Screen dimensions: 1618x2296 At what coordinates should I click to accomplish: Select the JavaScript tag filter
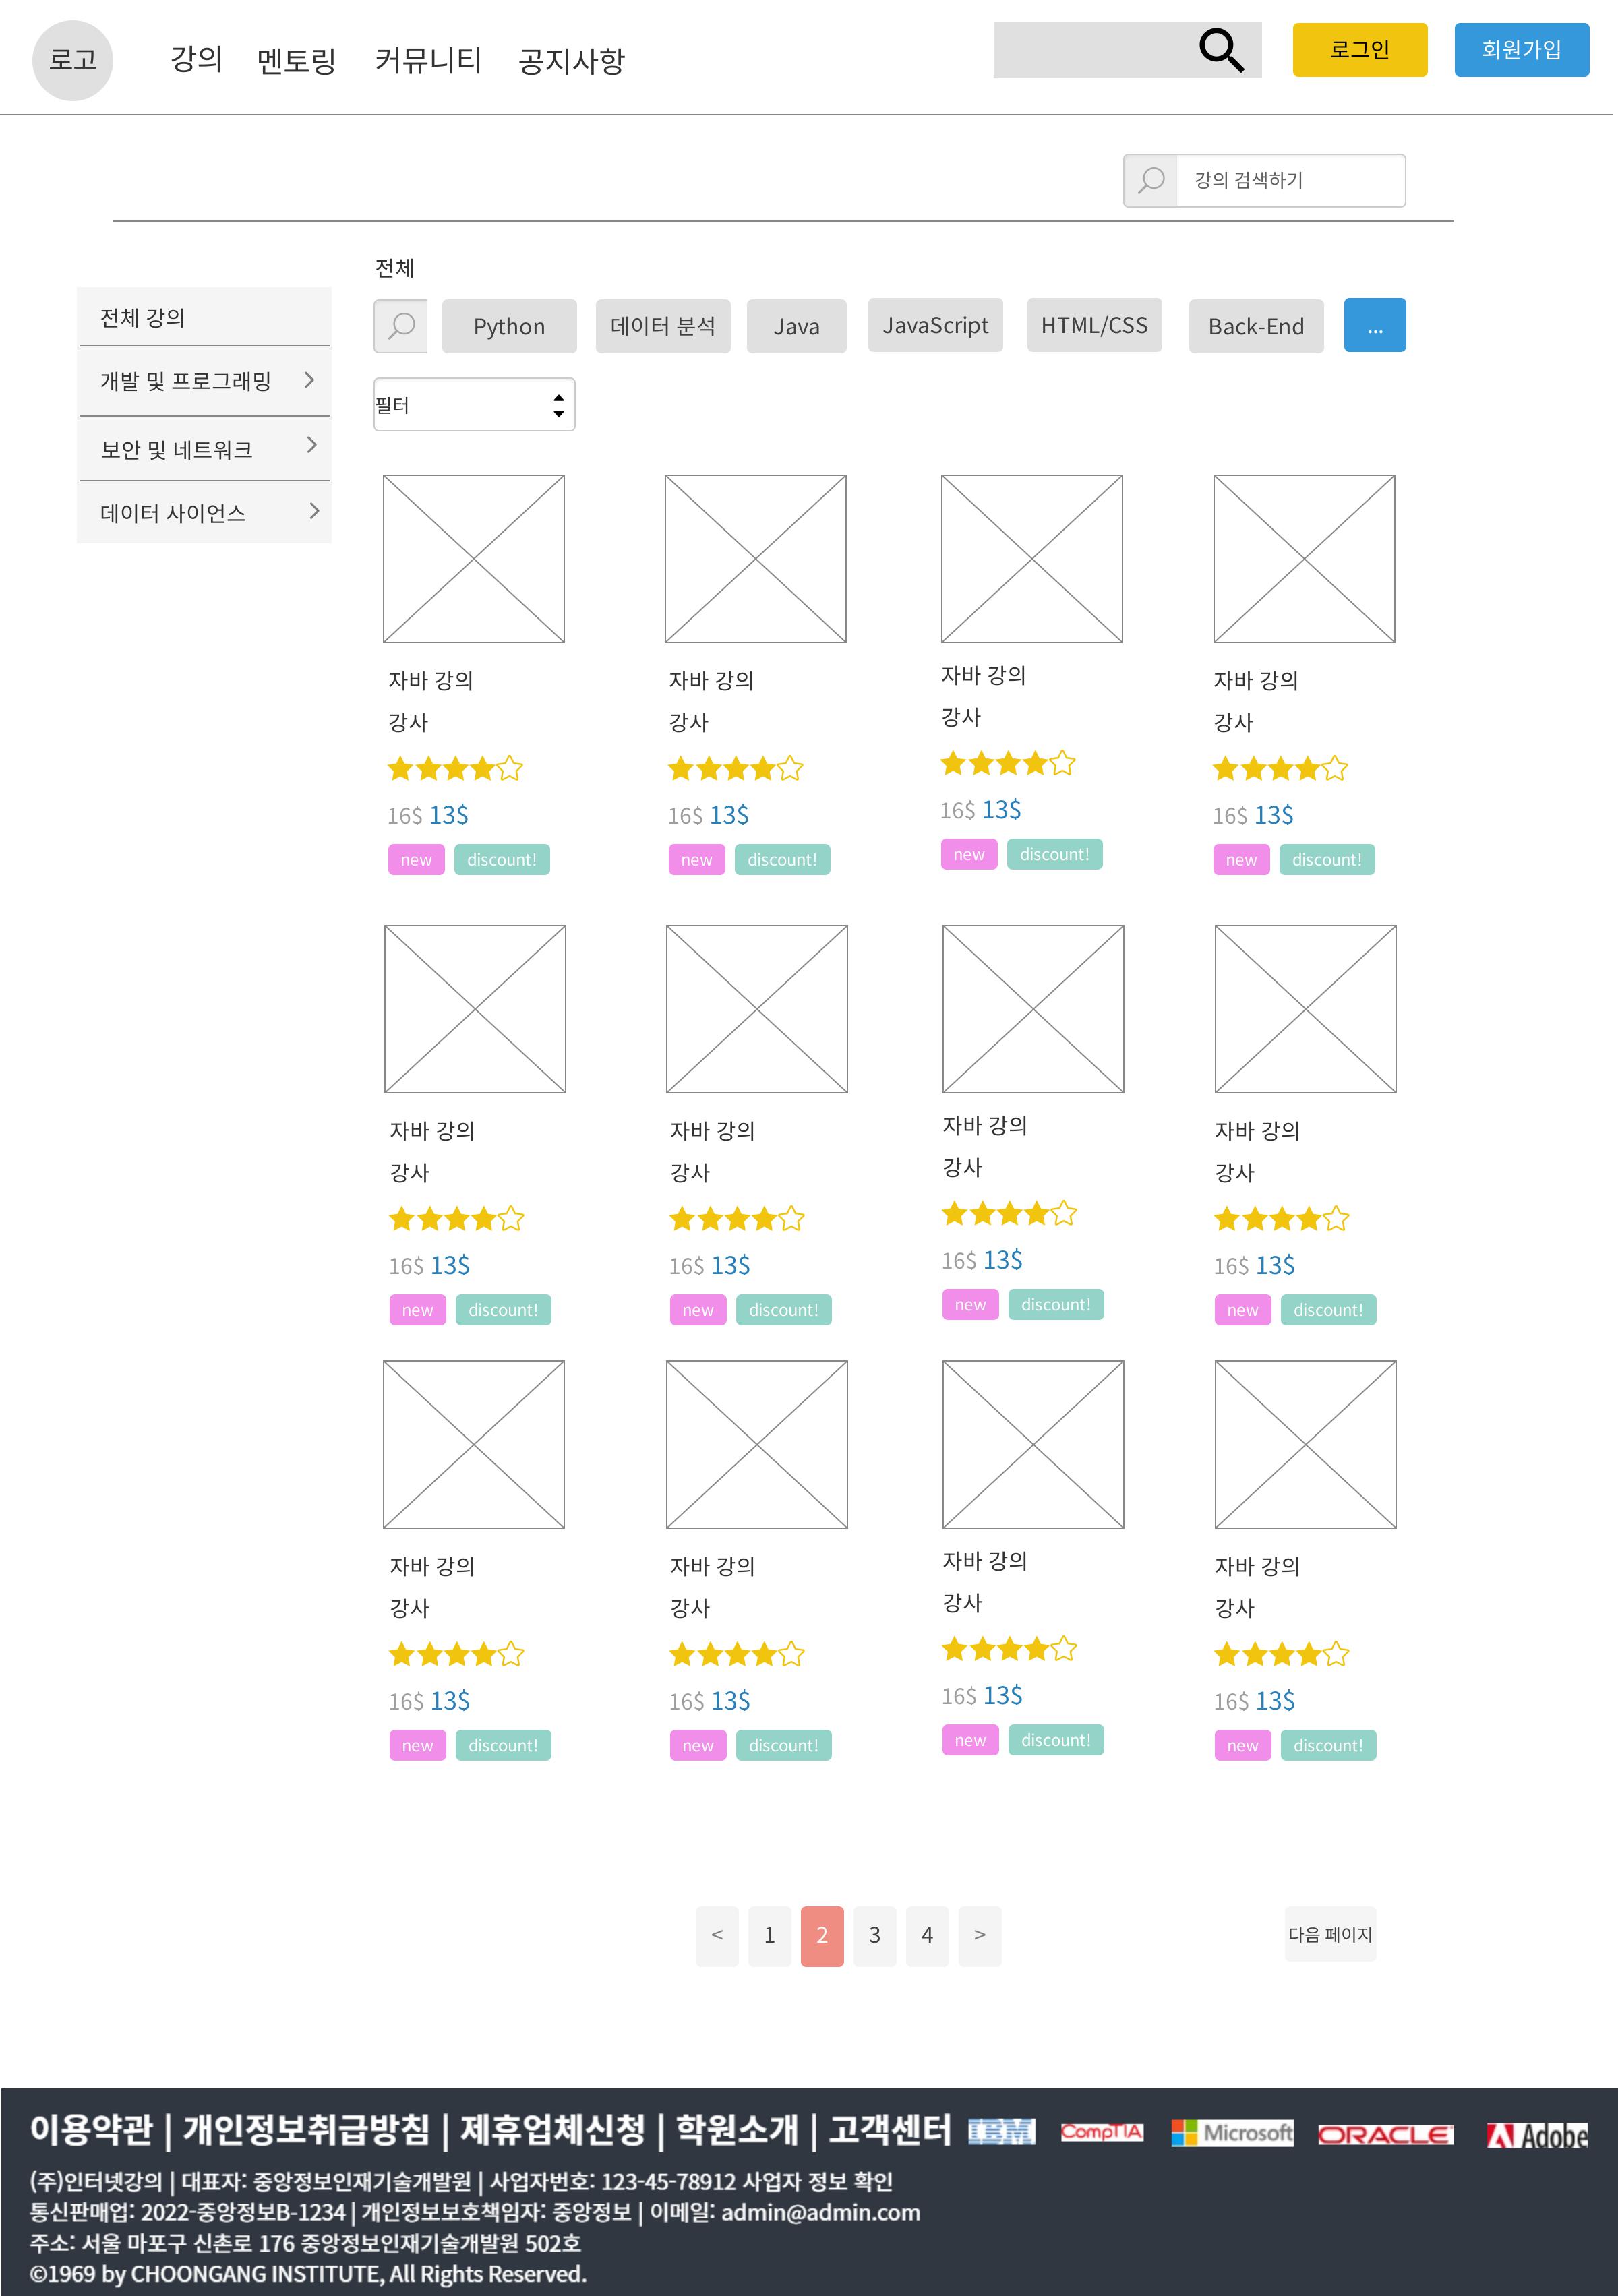pos(935,325)
